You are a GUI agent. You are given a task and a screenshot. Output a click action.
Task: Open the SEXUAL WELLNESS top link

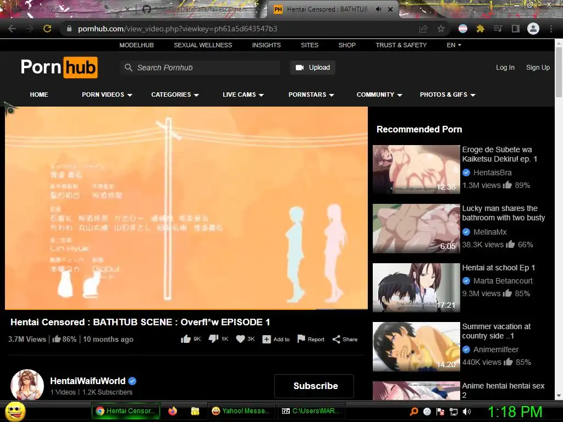pyautogui.click(x=203, y=45)
